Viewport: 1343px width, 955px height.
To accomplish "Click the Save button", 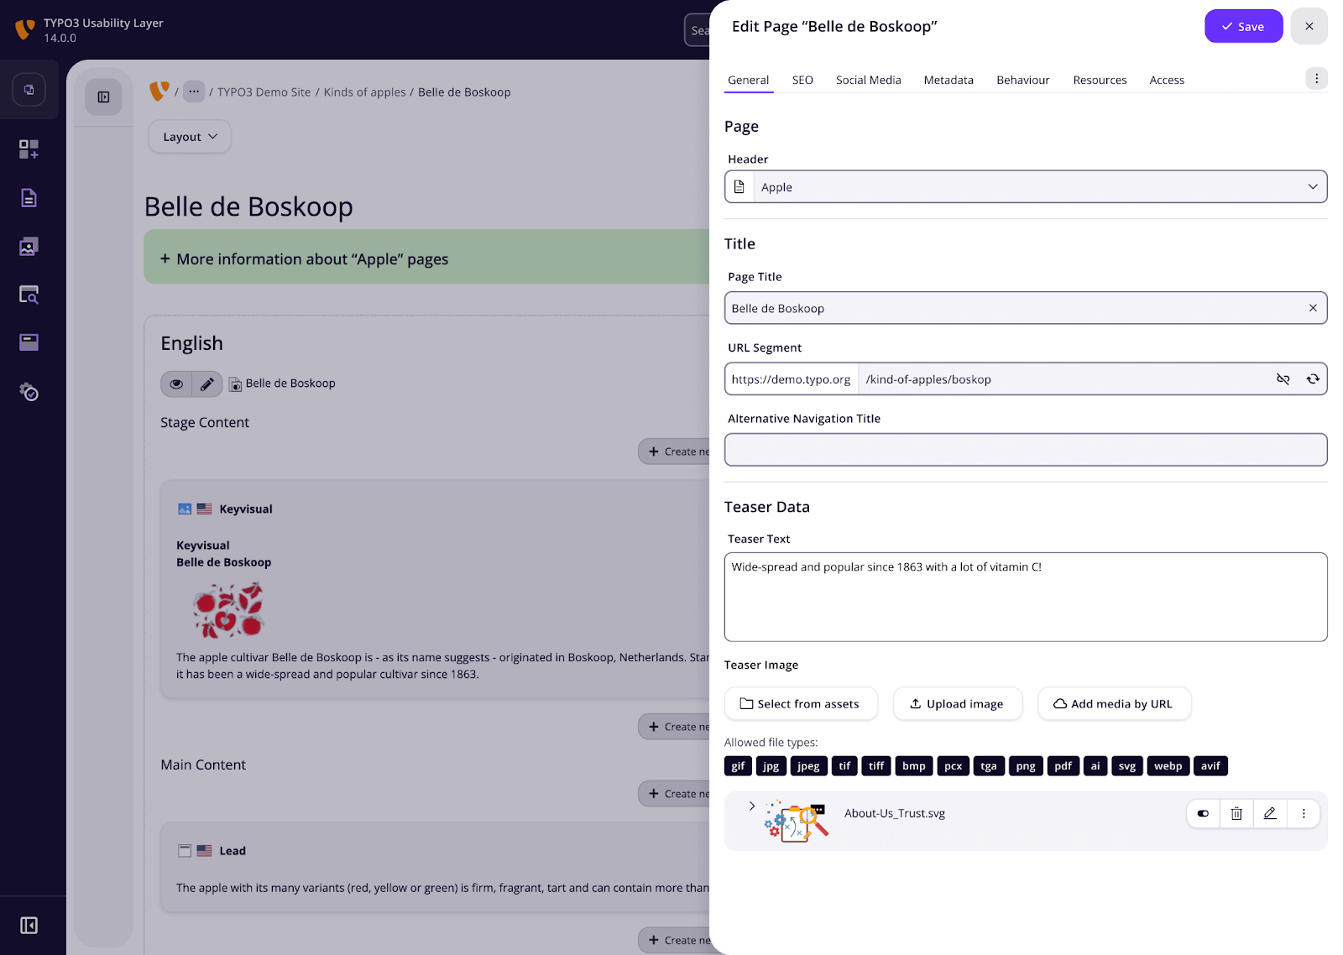I will coord(1242,27).
